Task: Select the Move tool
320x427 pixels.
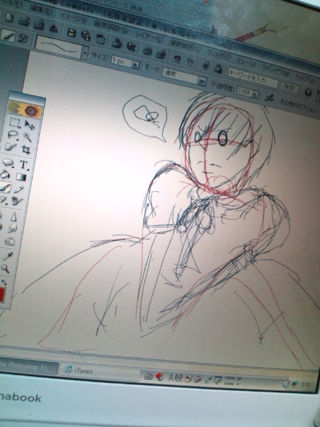Action: coord(29,125)
